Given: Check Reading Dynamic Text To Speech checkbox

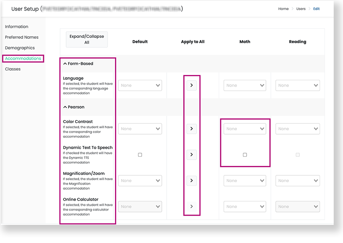Looking at the screenshot, I should point(297,155).
